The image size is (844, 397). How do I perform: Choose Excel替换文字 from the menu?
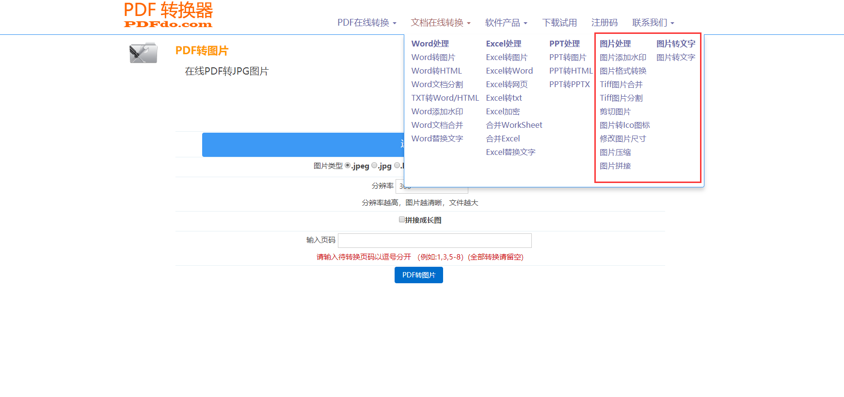[x=510, y=152]
